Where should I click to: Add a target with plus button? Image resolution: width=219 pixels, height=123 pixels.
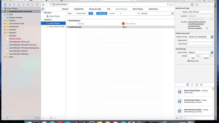pos(43,118)
